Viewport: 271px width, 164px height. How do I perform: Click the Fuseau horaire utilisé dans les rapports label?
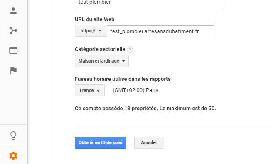tap(123, 79)
